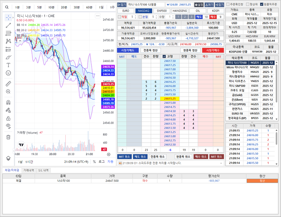Open the emoji sticker tool
Viewport: 281px width, 217px height.
click(8, 73)
